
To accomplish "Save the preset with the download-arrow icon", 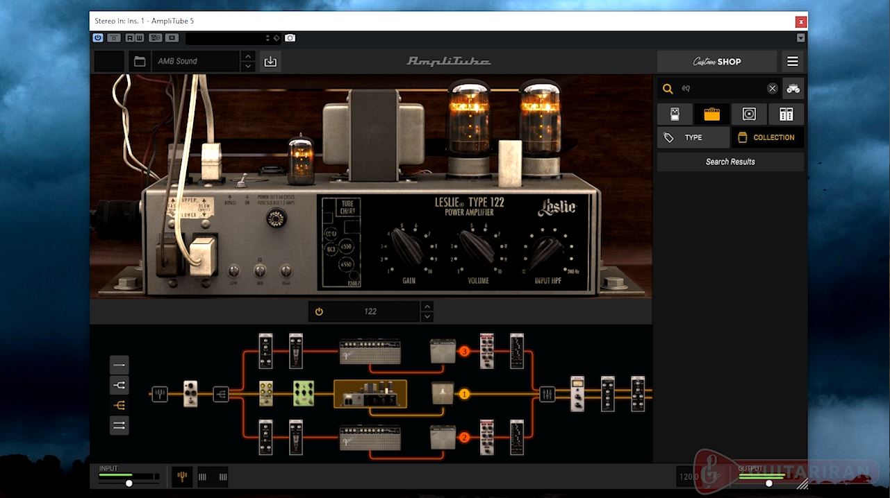I will (x=270, y=61).
